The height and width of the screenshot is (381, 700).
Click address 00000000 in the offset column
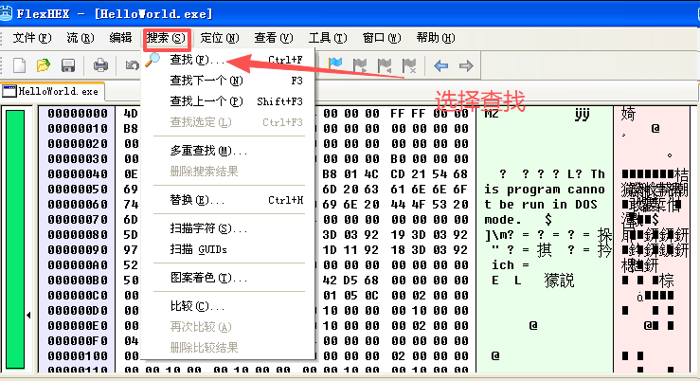(x=78, y=114)
